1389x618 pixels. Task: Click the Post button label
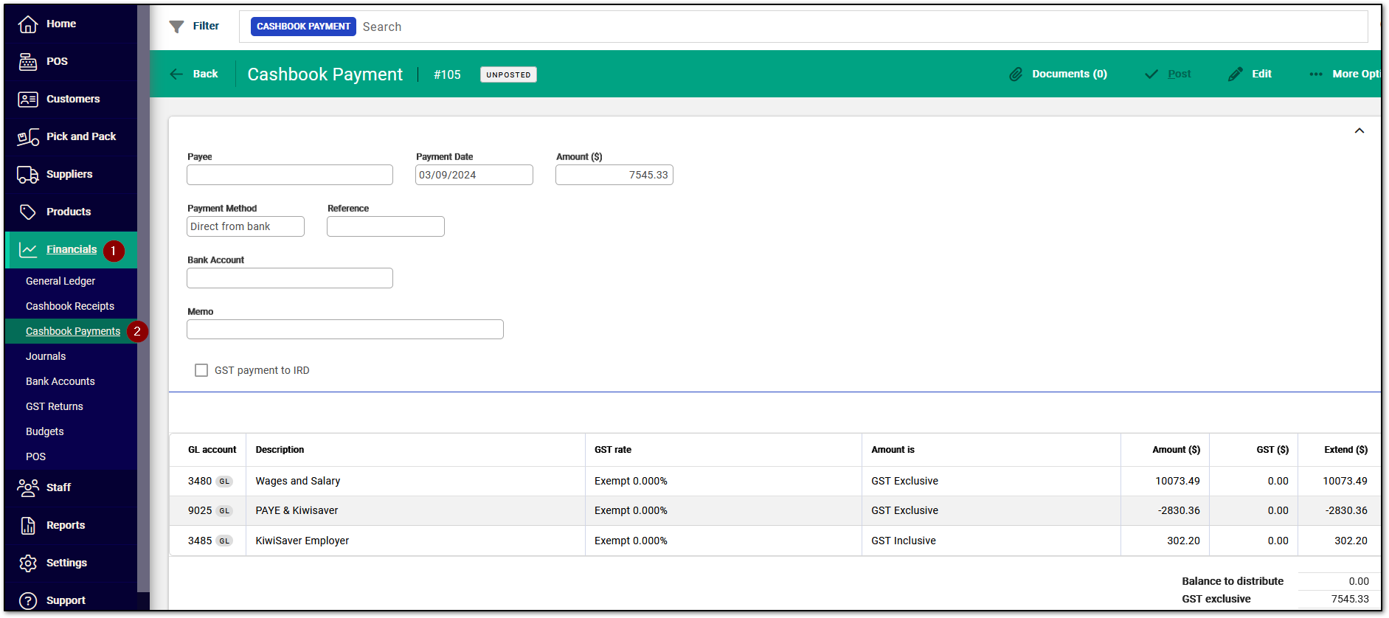click(1179, 74)
